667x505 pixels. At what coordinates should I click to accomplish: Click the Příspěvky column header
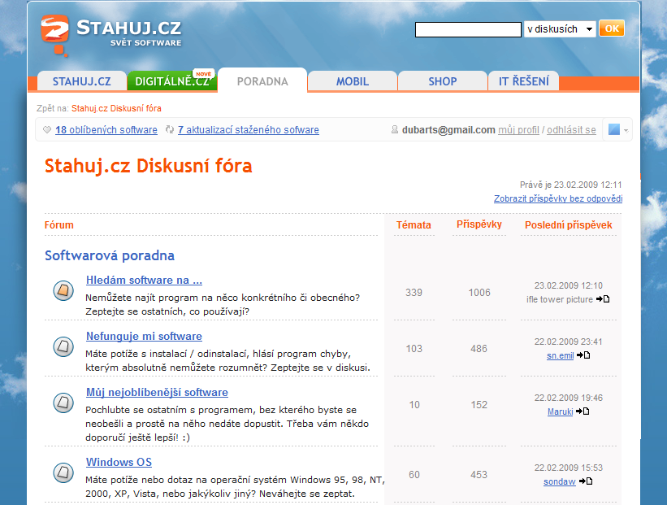(x=479, y=224)
